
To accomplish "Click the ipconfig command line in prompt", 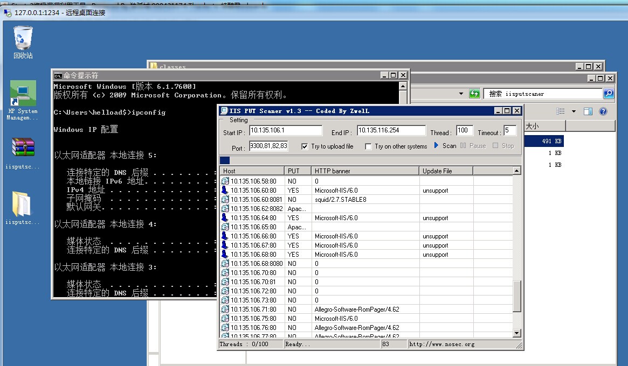I will [109, 112].
